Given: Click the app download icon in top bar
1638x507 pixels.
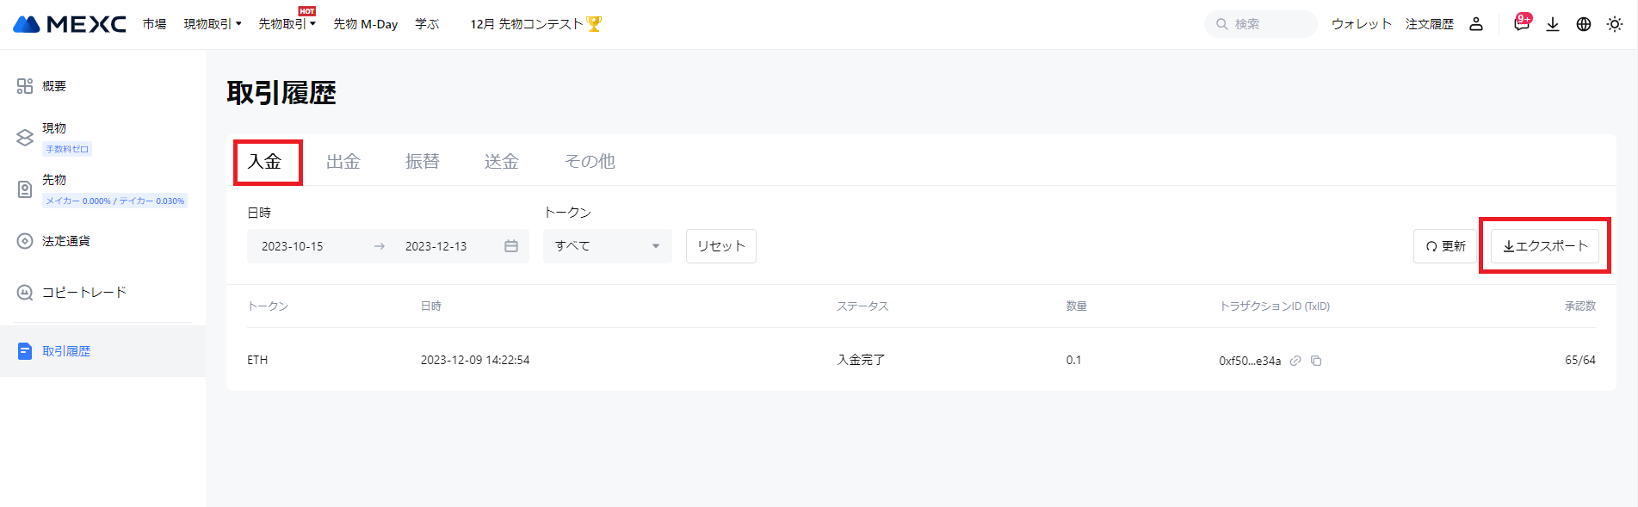Looking at the screenshot, I should pos(1553,23).
